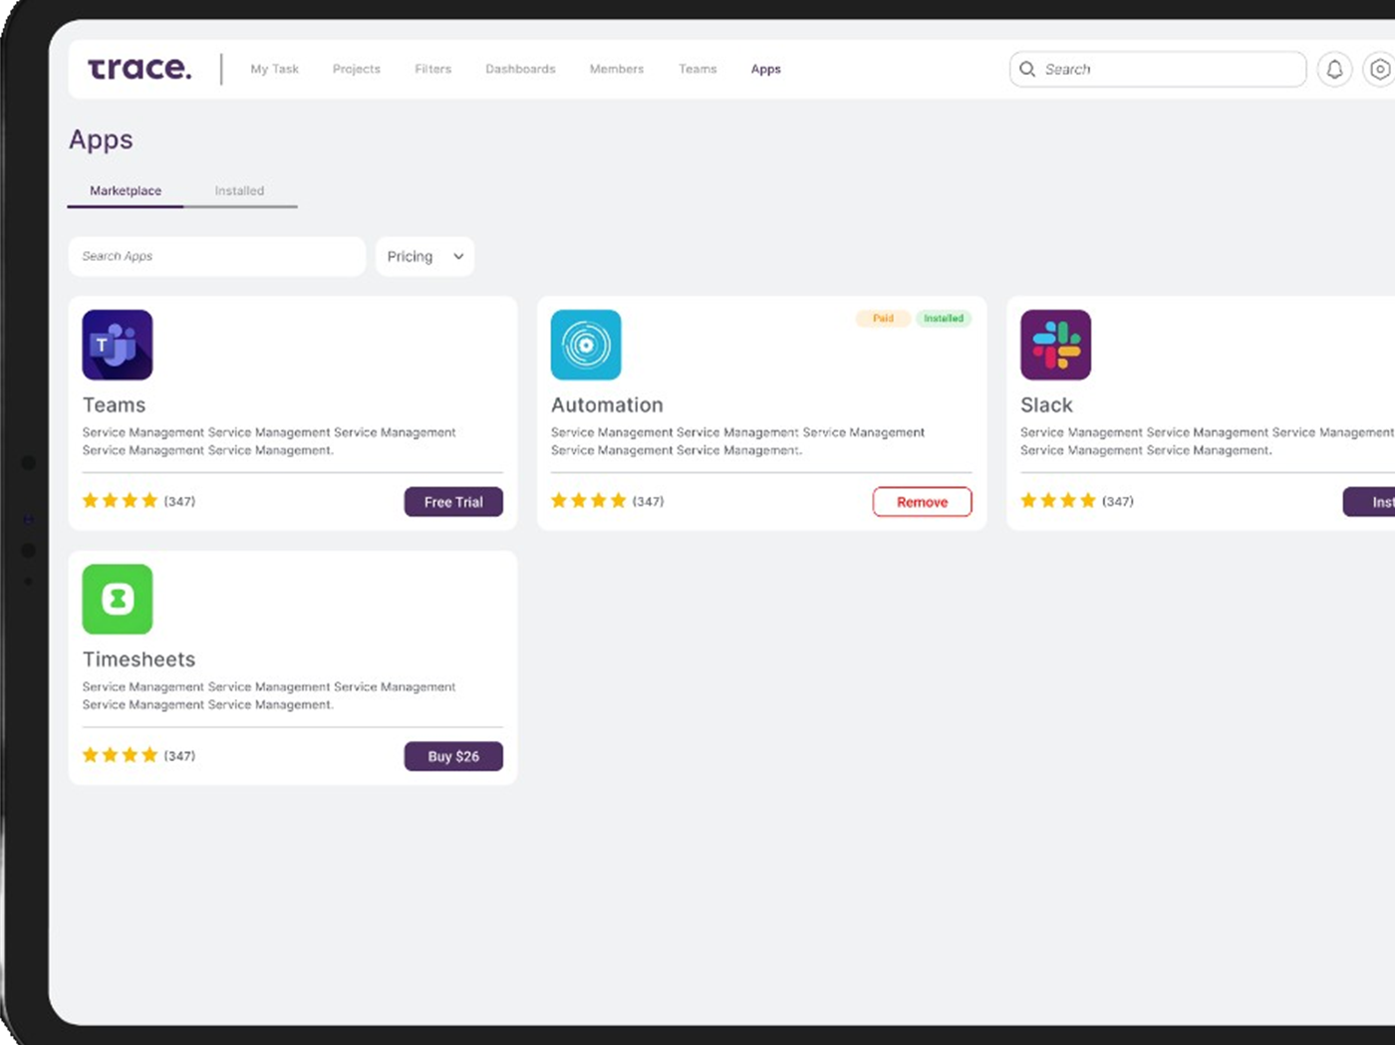
Task: Click the Automation card title
Action: [607, 405]
